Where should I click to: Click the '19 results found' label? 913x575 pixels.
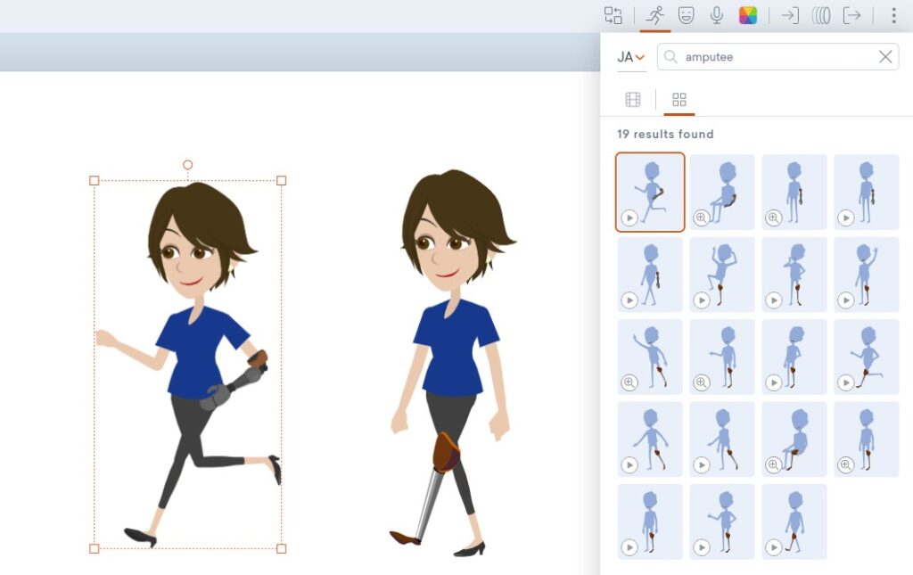665,134
